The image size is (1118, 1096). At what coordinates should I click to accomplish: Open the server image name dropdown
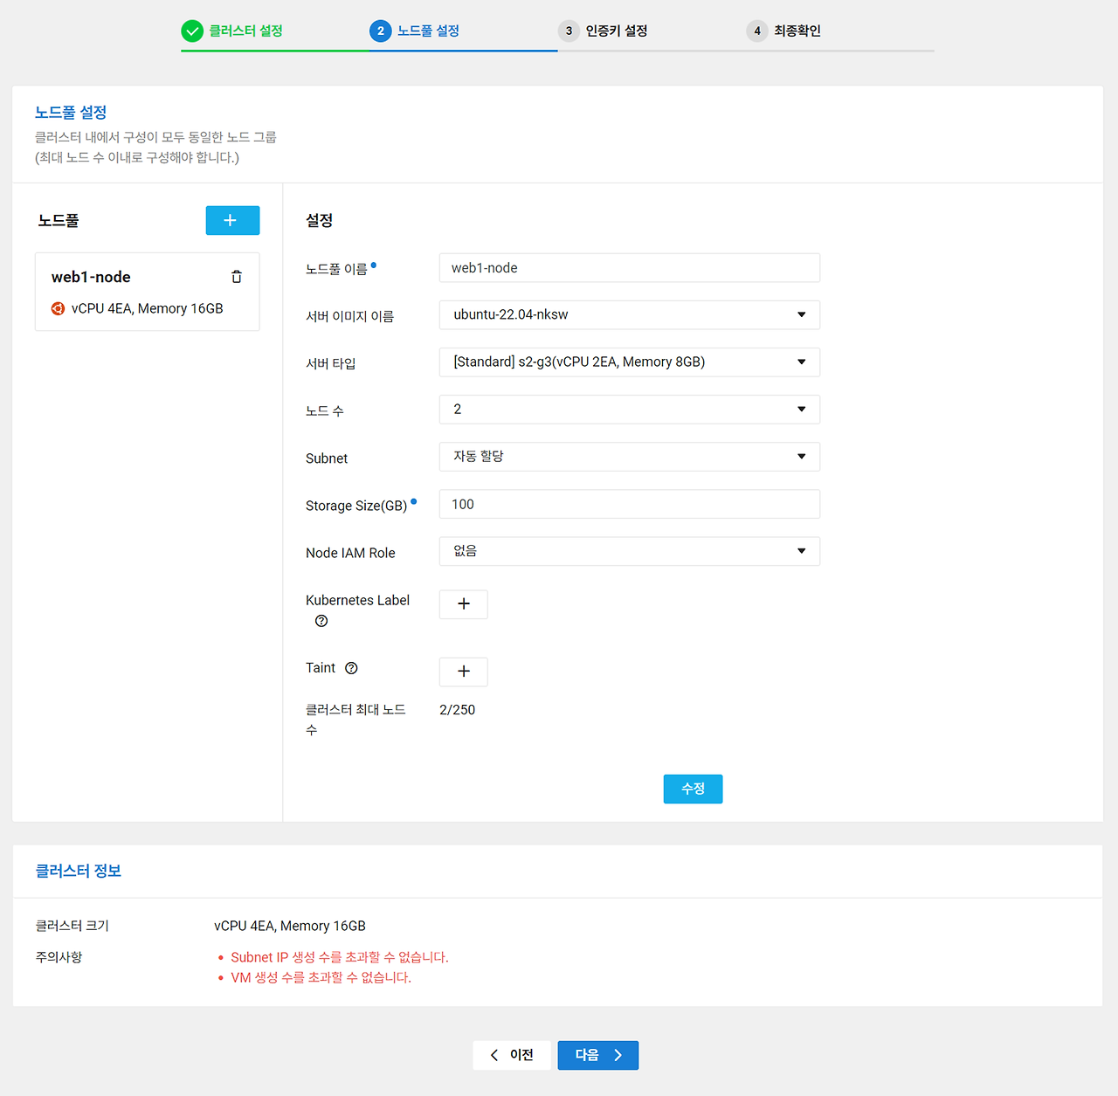coord(629,314)
